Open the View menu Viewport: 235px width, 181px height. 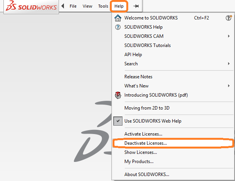coord(87,6)
